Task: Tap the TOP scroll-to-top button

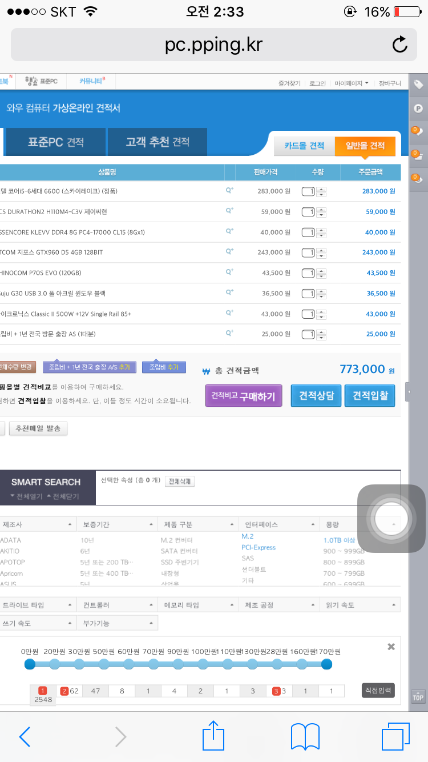Action: tap(418, 696)
